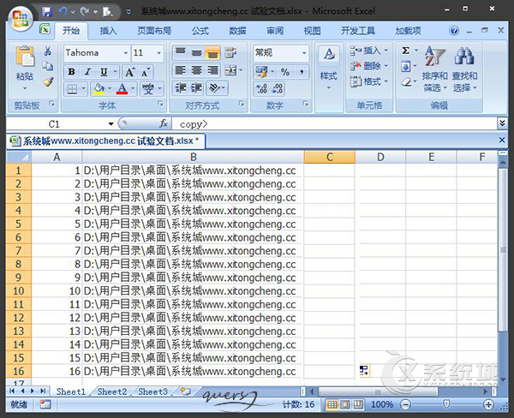Toggle bold formatting
Image resolution: width=514 pixels, height=418 pixels.
tap(71, 72)
